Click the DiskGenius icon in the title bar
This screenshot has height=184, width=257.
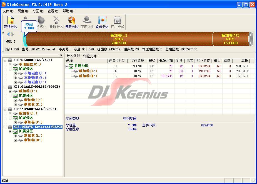4,4
